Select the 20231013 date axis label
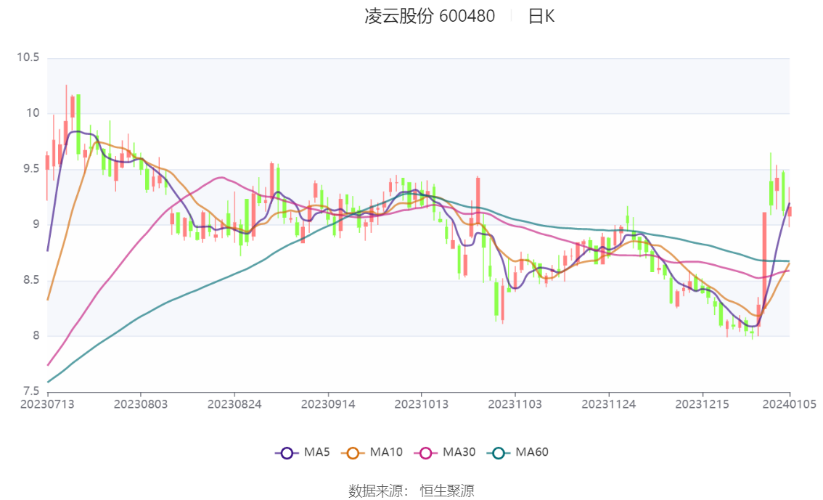Screen dimensions: 823x500 [x=422, y=404]
